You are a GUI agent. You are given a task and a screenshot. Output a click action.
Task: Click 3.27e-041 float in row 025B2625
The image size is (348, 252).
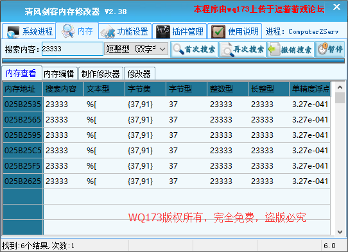[x=310, y=181]
